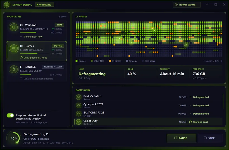
Task: Click 'Call of Duty · base.xpak' file text
Action: [x=36, y=139]
